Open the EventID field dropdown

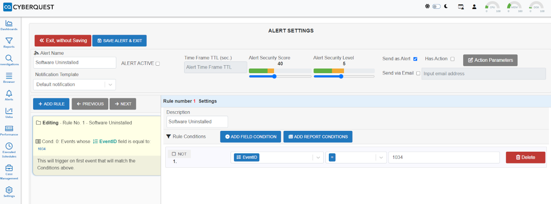tap(277, 157)
